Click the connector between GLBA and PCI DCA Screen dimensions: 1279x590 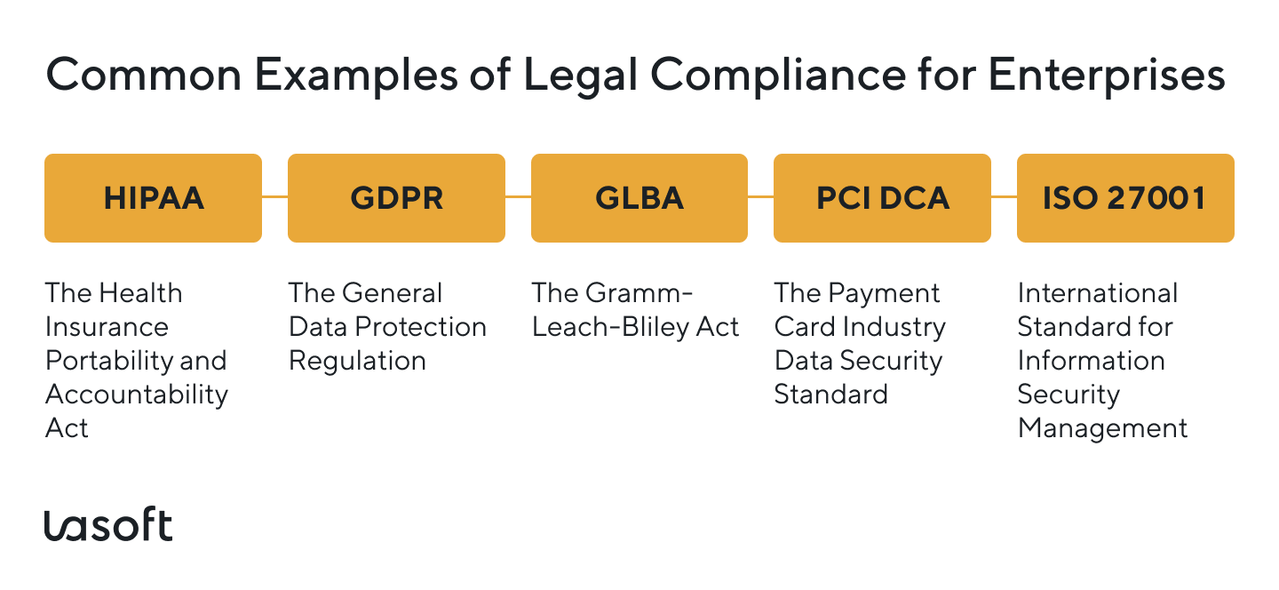(x=760, y=197)
